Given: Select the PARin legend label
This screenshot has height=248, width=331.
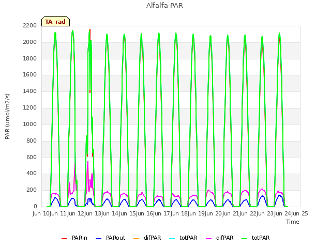Looking at the screenshot, I should [x=79, y=238].
